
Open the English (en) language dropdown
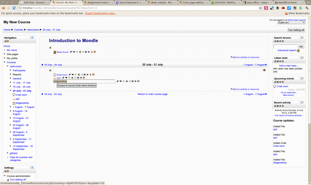[x=291, y=22]
